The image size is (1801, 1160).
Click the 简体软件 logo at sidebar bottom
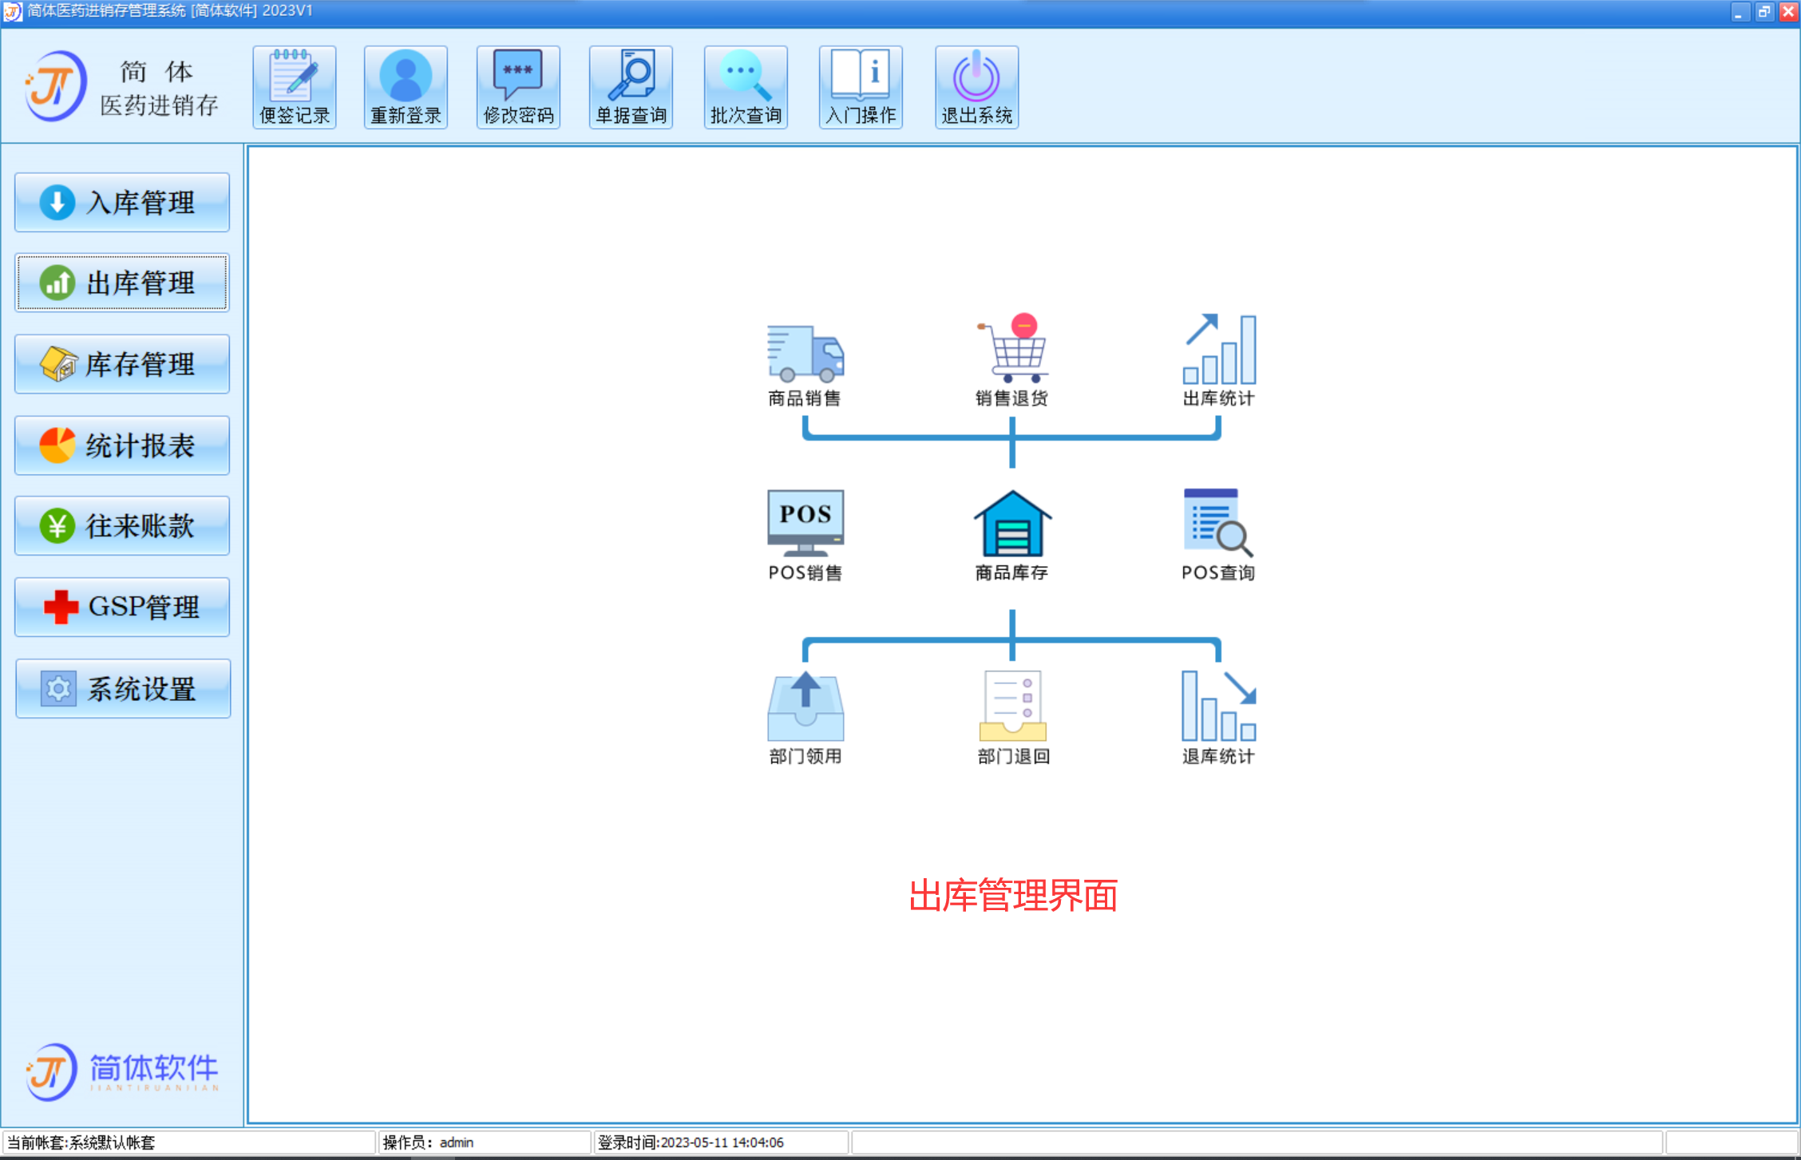click(x=121, y=1071)
